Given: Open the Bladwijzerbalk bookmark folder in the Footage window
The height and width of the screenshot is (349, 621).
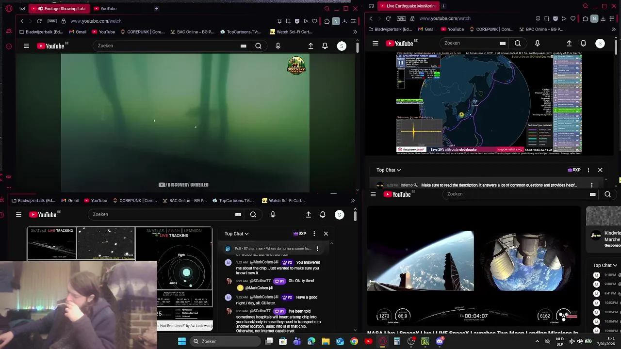Looking at the screenshot, I should click(42, 32).
